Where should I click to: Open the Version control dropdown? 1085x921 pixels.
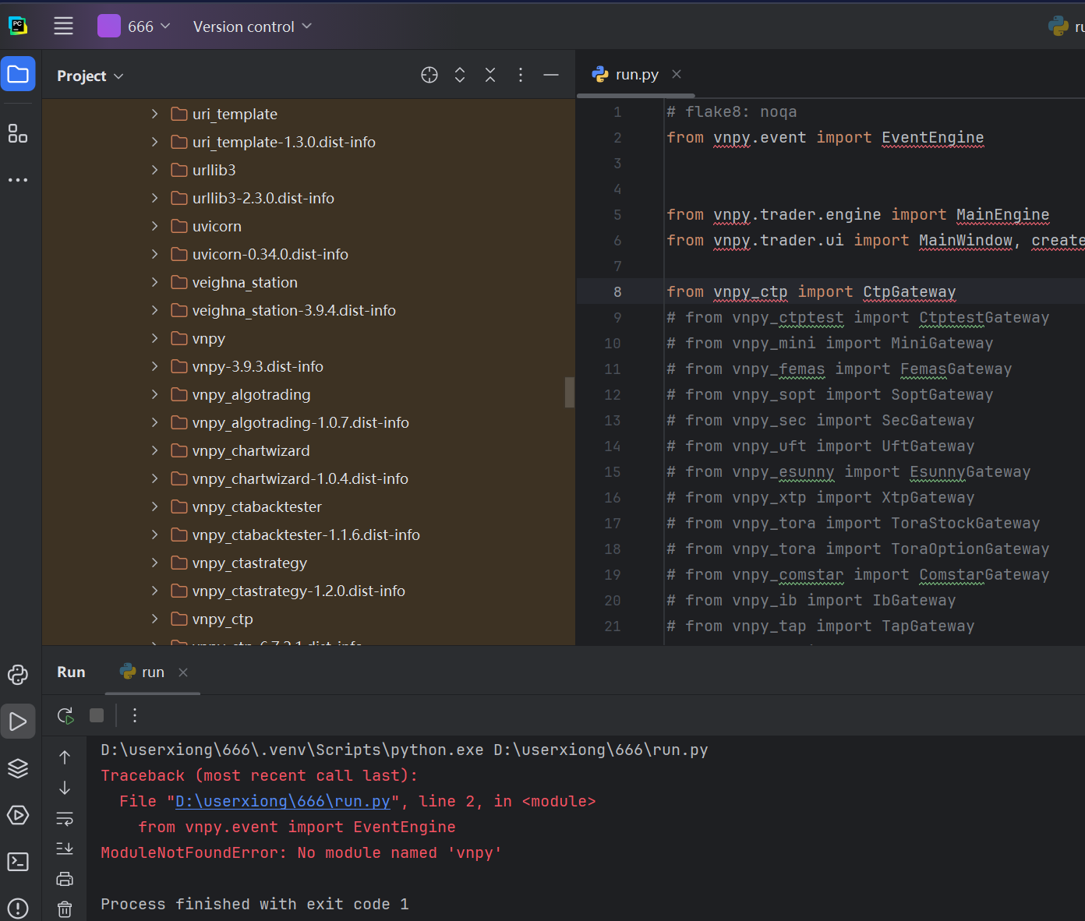pos(253,26)
